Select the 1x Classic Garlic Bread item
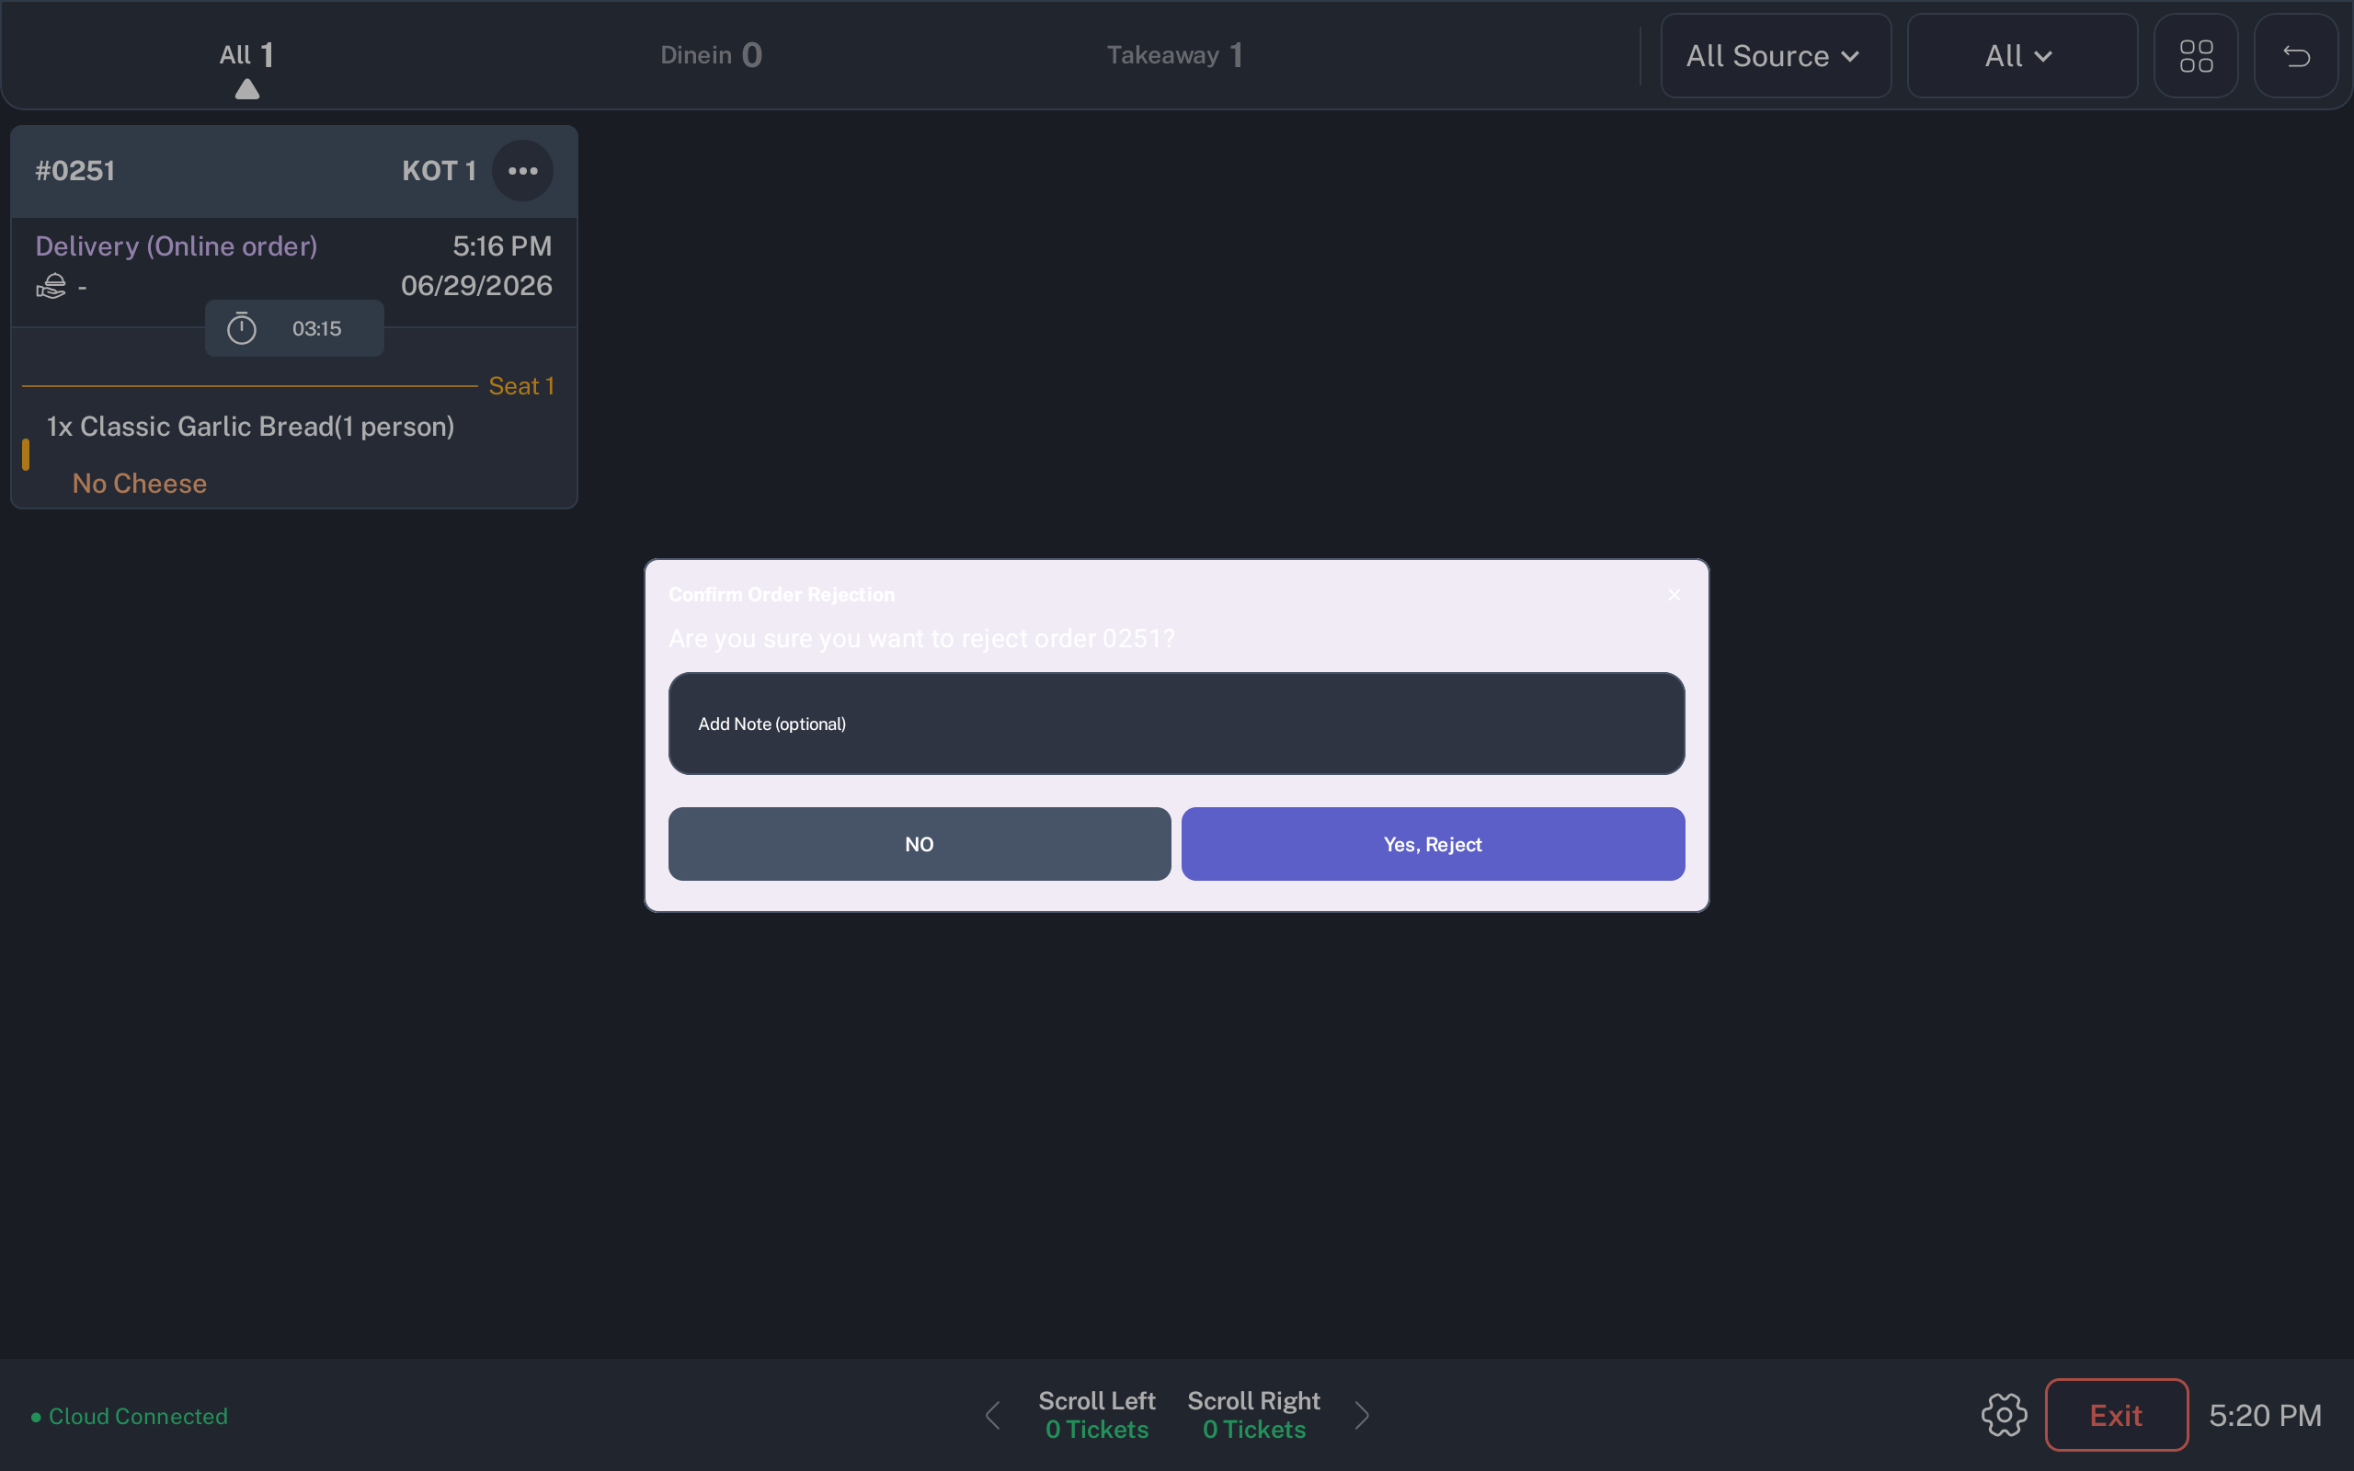Viewport: 2354px width, 1471px height. 250,426
